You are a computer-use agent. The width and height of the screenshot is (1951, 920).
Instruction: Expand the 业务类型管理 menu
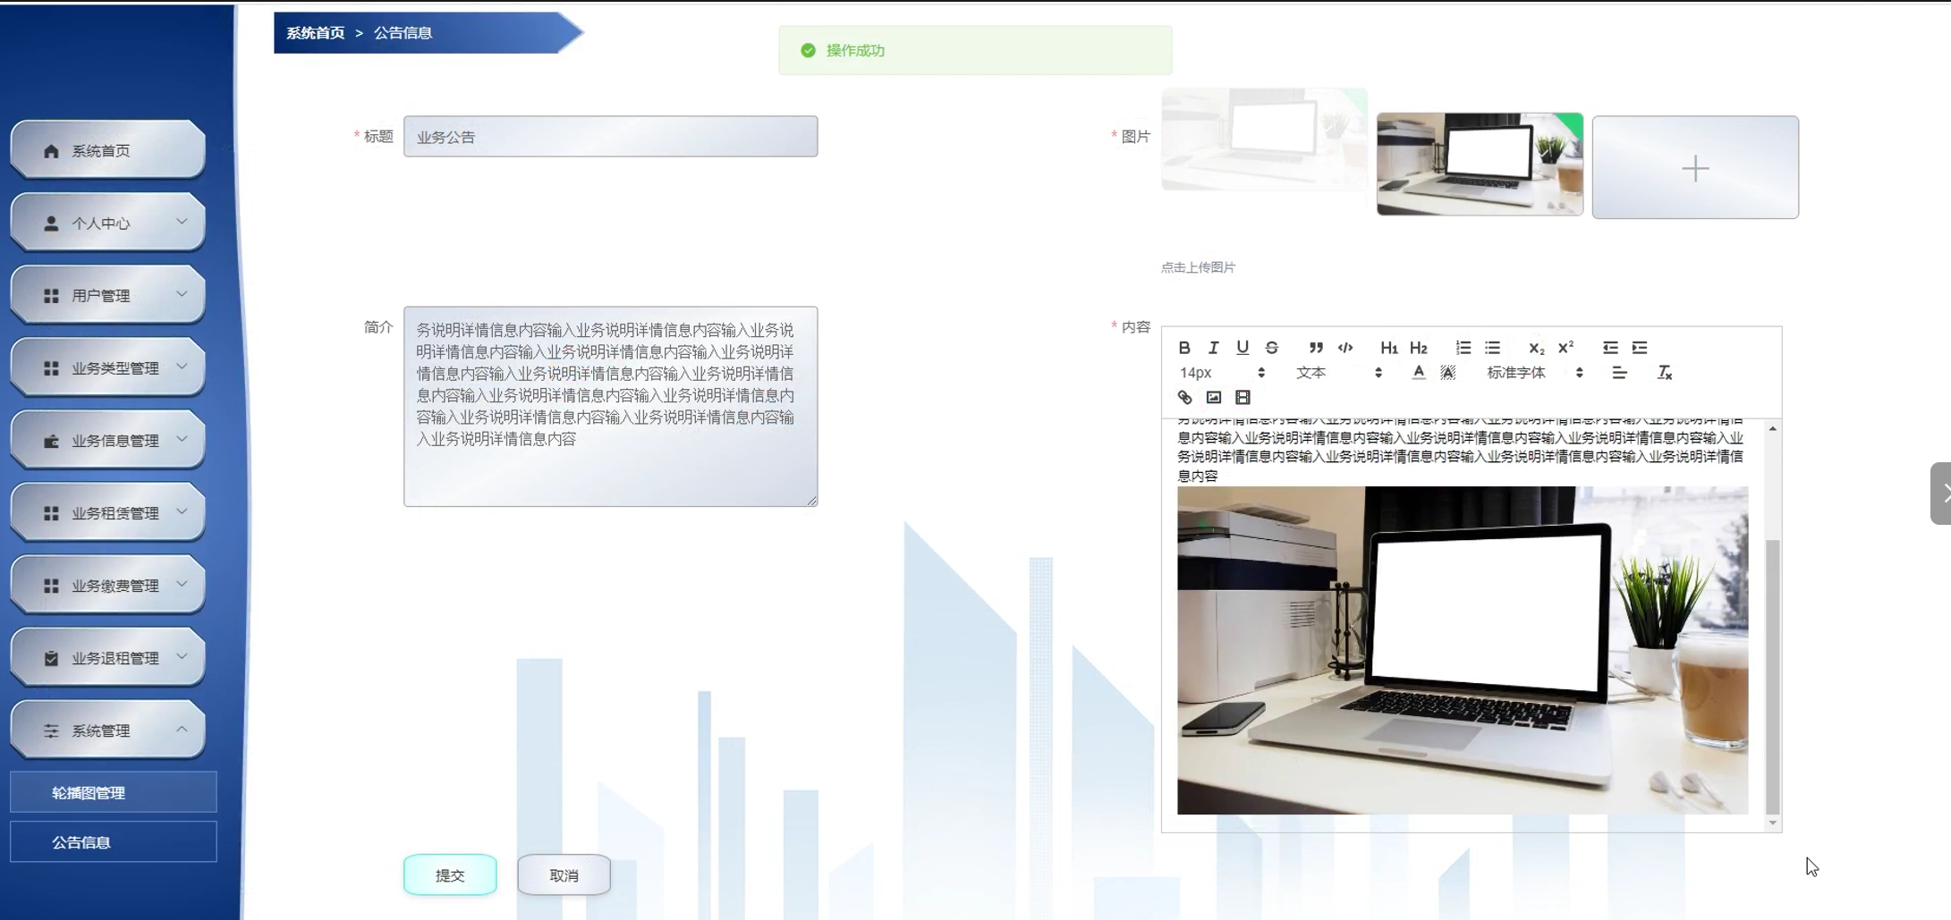tap(107, 367)
